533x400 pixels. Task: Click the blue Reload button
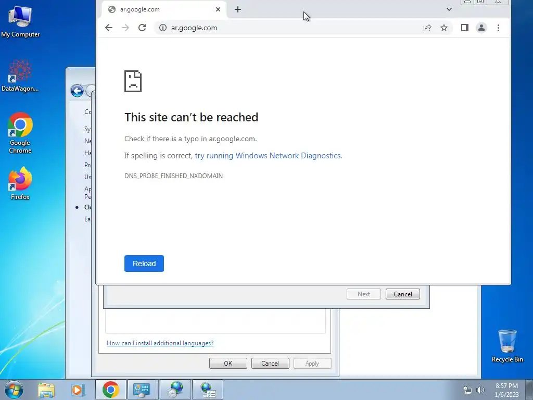coord(144,264)
